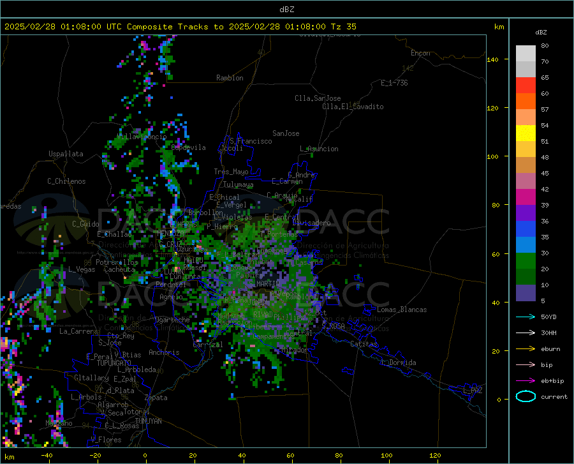Click the '140' tick on vertical km axis
Image resolution: width=574 pixels, height=464 pixels.
(492, 59)
